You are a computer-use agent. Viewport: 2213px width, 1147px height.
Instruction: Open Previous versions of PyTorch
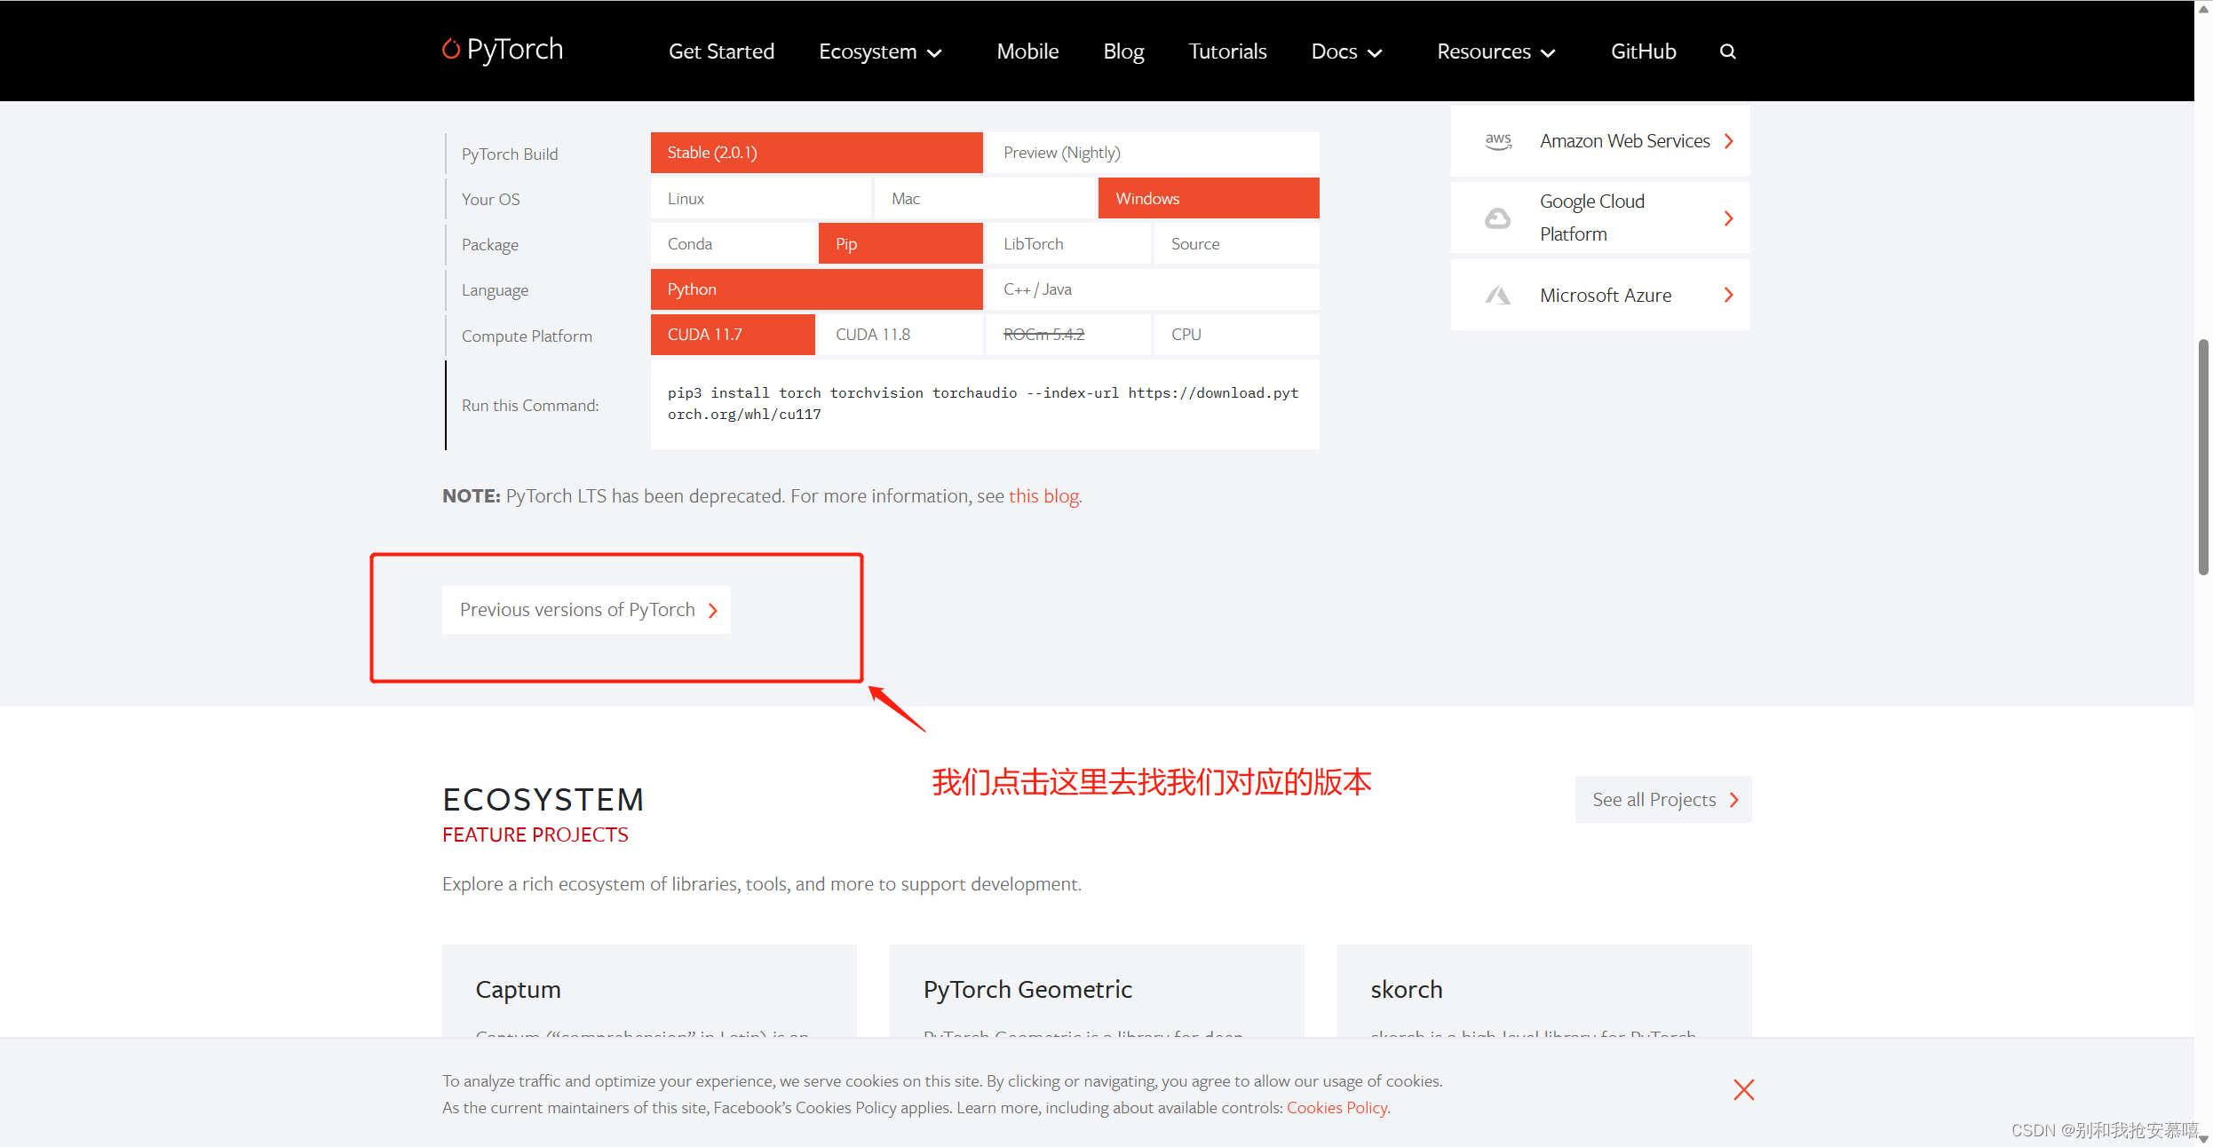coord(586,610)
